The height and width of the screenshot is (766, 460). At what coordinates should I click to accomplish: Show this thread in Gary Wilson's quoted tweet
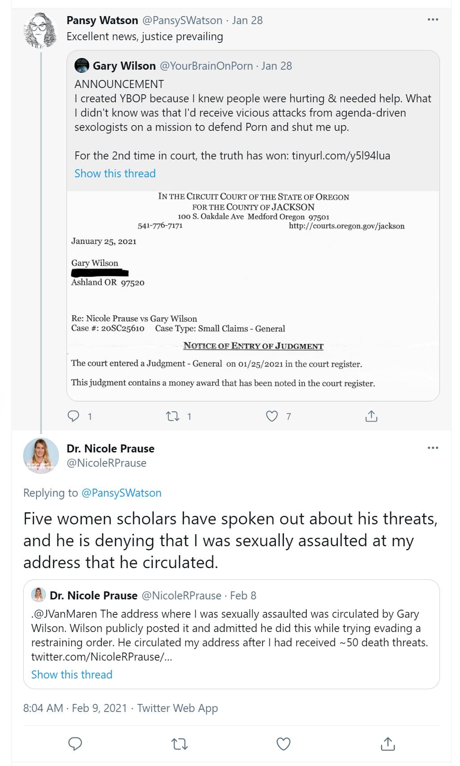coord(115,173)
